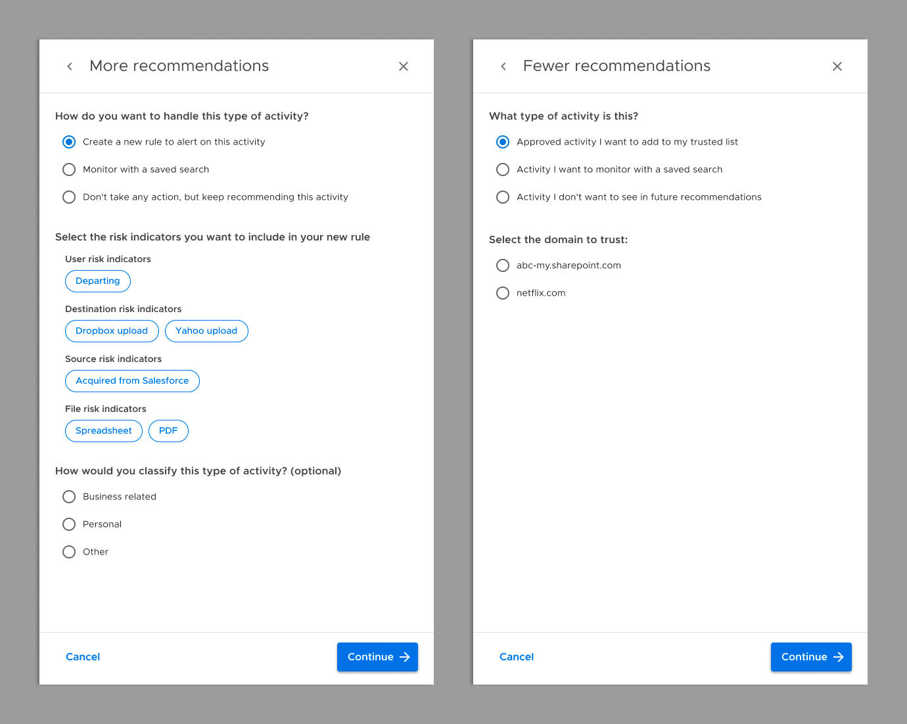
Task: Click back arrow in Fewer recommendations panel
Action: tap(503, 66)
